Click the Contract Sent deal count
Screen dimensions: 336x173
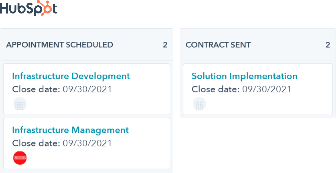[328, 45]
